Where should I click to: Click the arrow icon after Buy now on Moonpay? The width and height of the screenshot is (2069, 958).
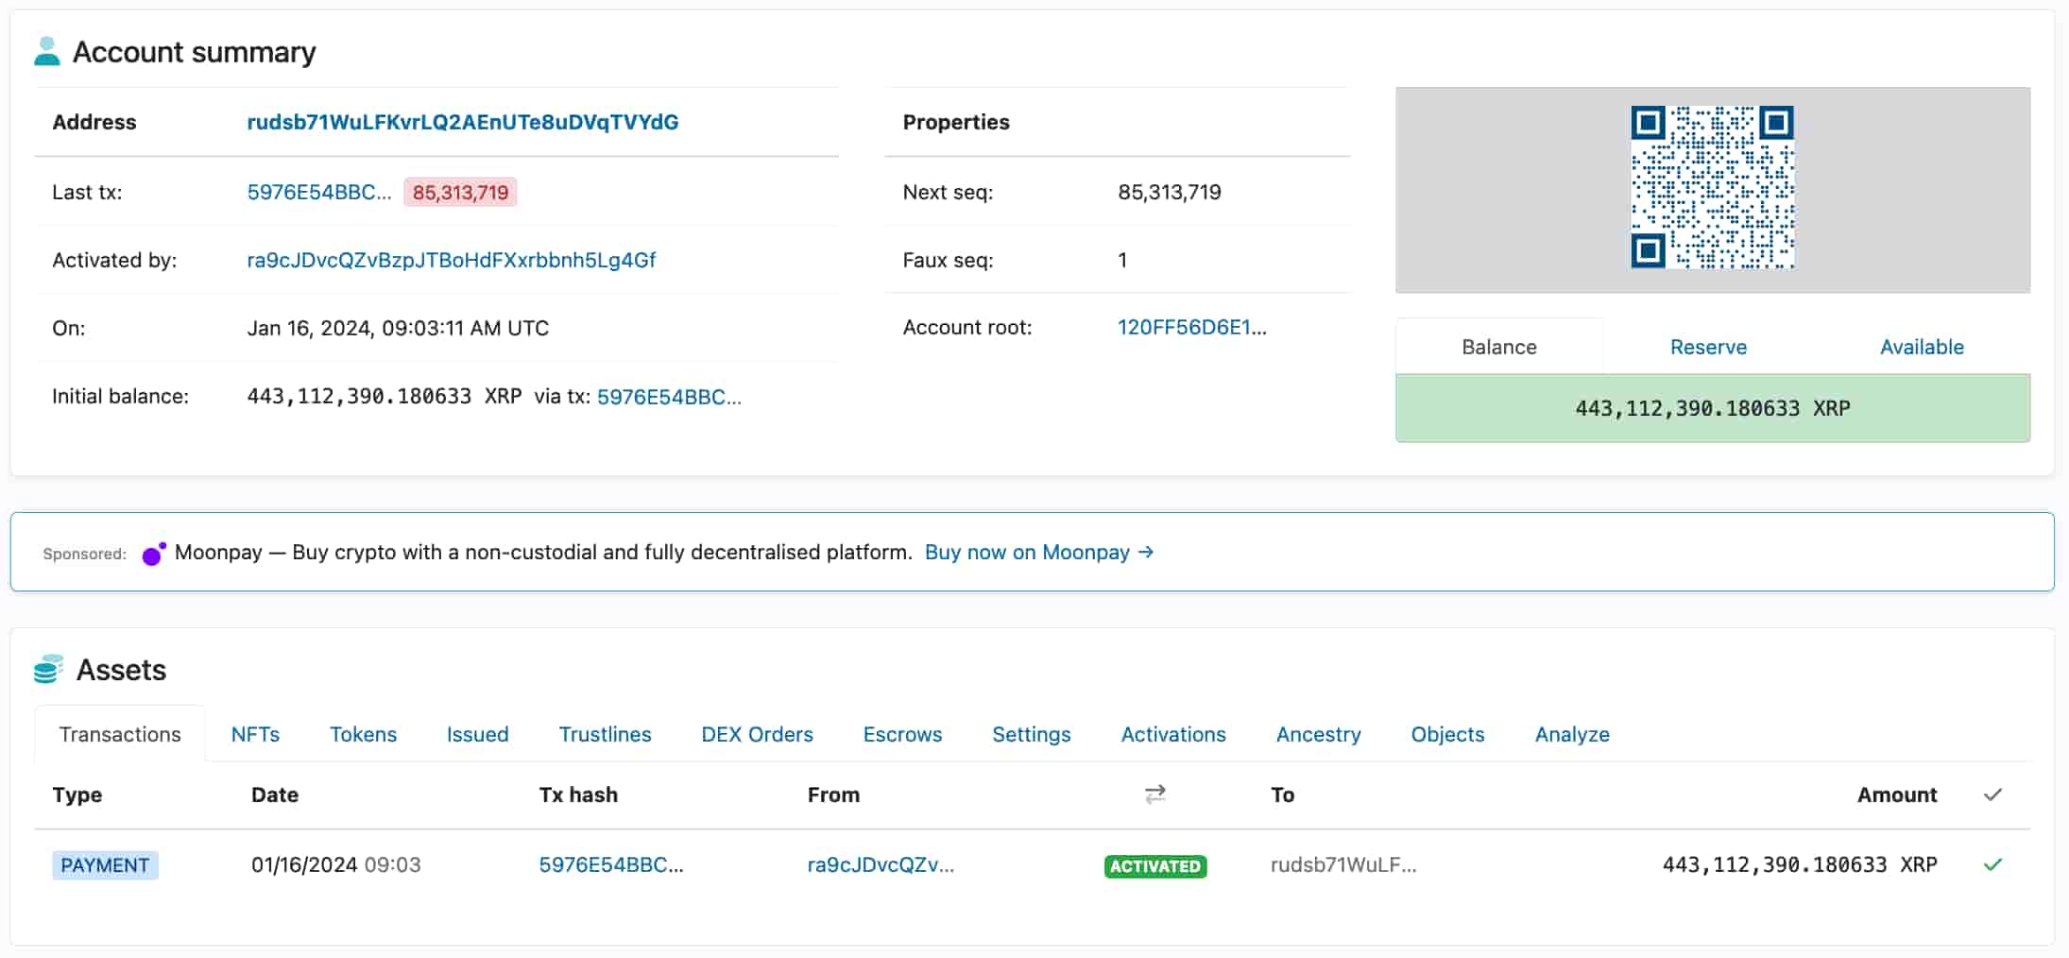tap(1145, 552)
